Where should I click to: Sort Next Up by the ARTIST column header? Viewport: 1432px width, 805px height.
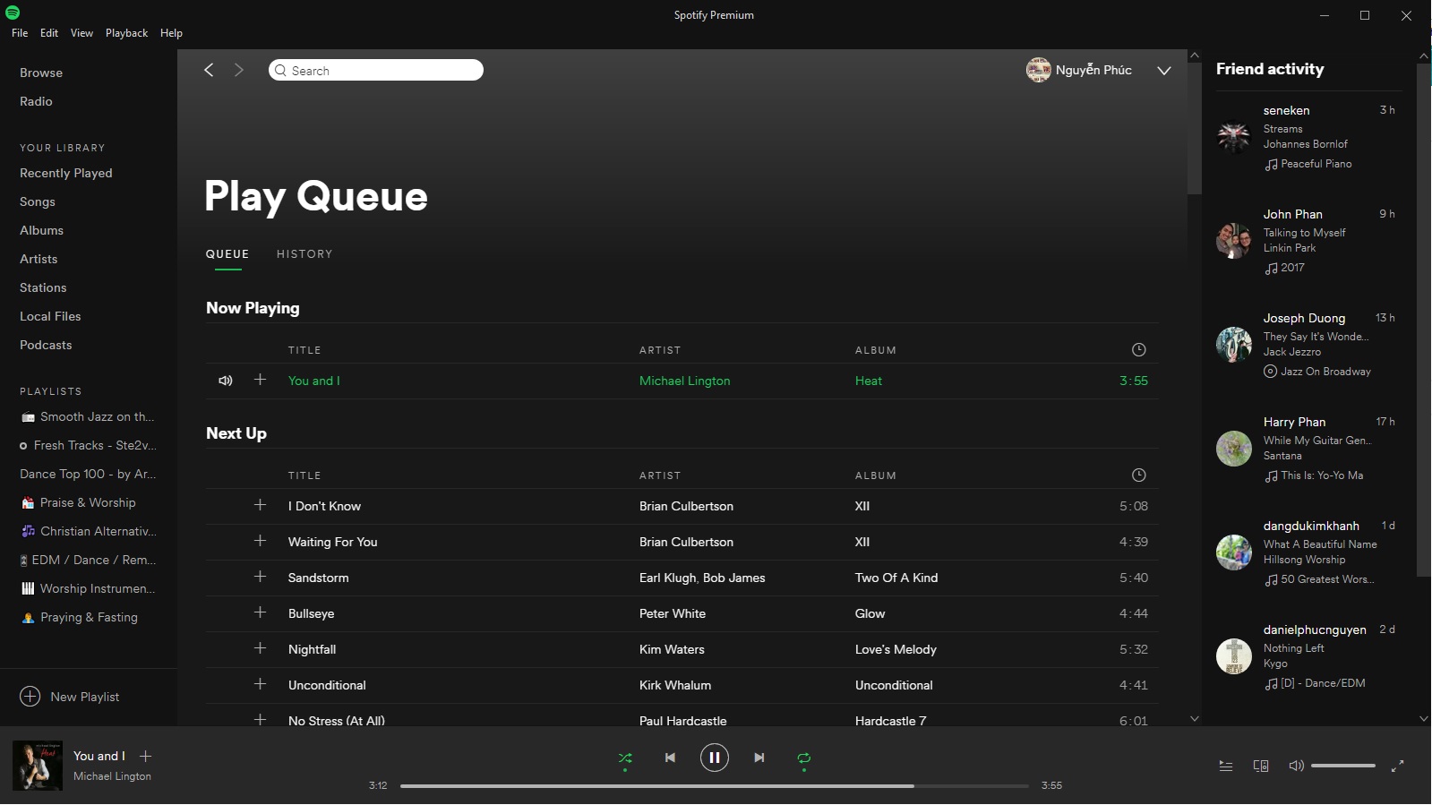pyautogui.click(x=660, y=475)
